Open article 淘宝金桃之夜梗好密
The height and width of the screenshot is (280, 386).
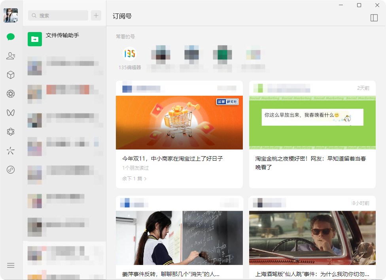point(311,163)
